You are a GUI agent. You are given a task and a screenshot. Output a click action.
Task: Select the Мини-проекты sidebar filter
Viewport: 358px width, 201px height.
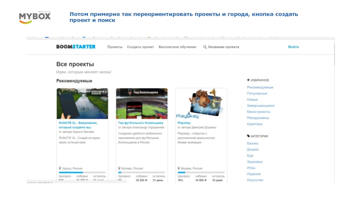coord(259,112)
